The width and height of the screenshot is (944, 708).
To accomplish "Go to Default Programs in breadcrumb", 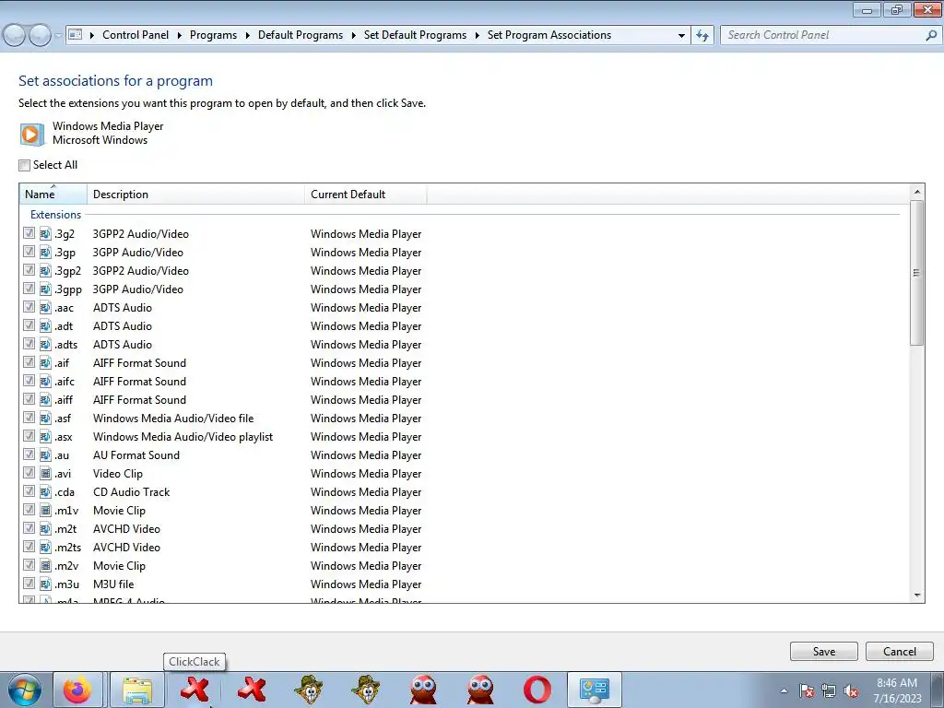I will click(301, 35).
